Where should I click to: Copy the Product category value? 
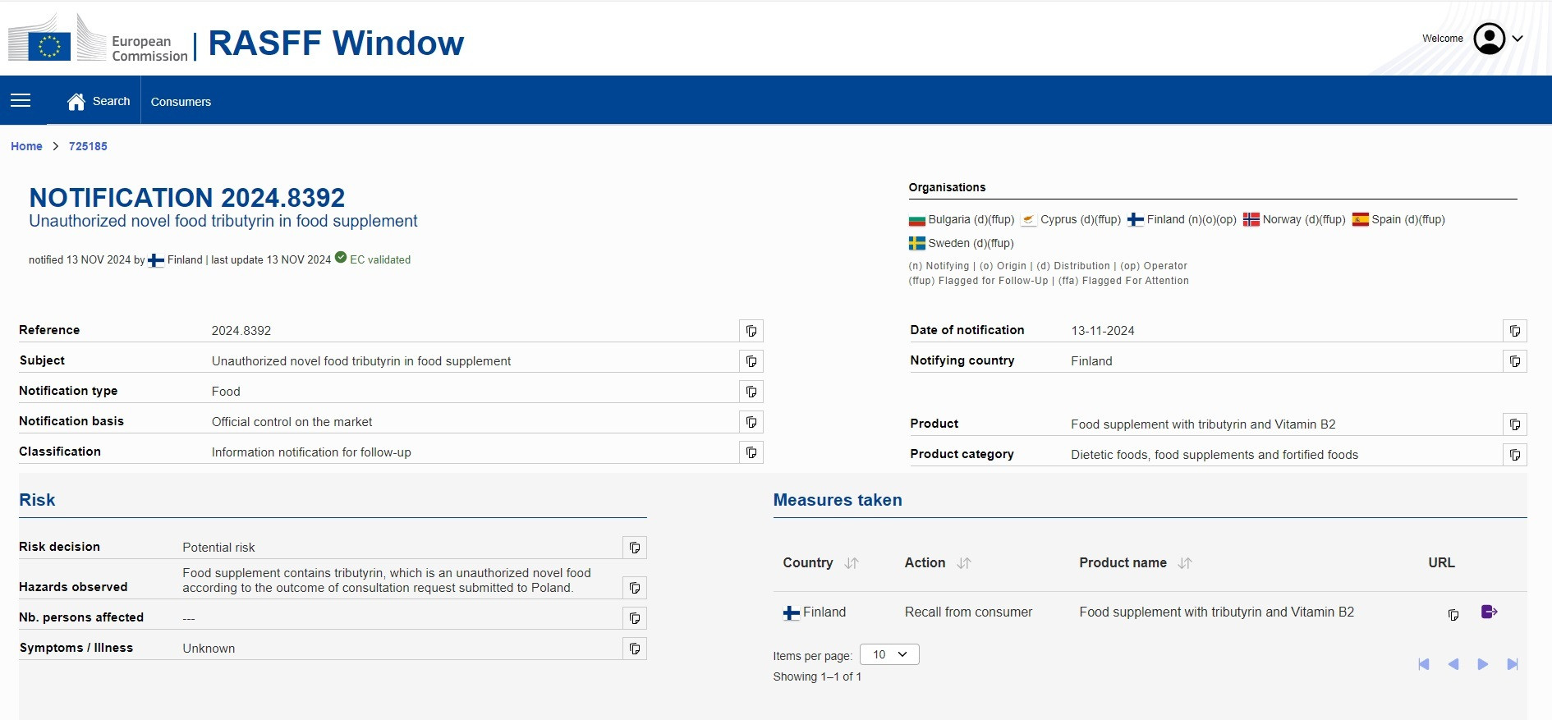point(1514,455)
